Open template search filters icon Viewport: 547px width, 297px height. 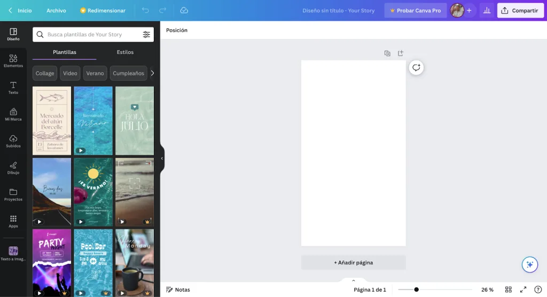coord(146,35)
